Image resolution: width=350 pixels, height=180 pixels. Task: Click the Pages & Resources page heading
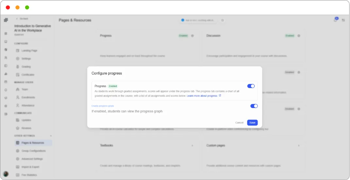click(75, 20)
